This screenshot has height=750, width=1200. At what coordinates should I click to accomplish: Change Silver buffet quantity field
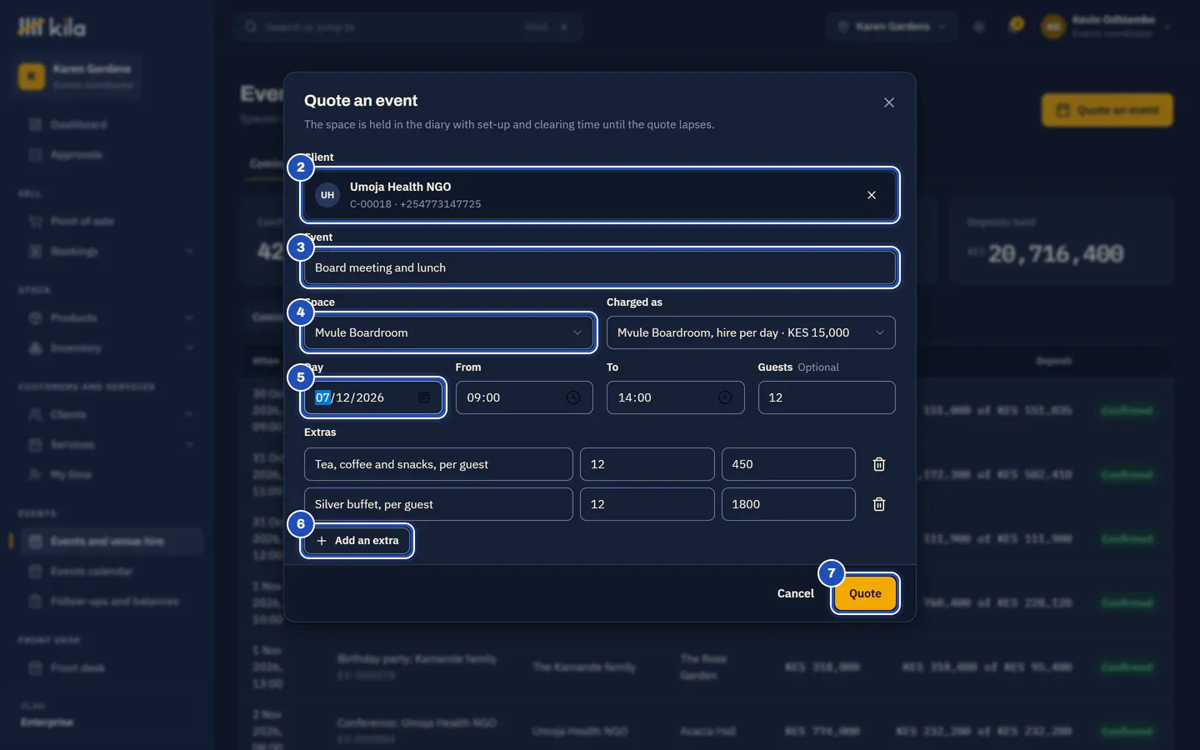(x=647, y=504)
